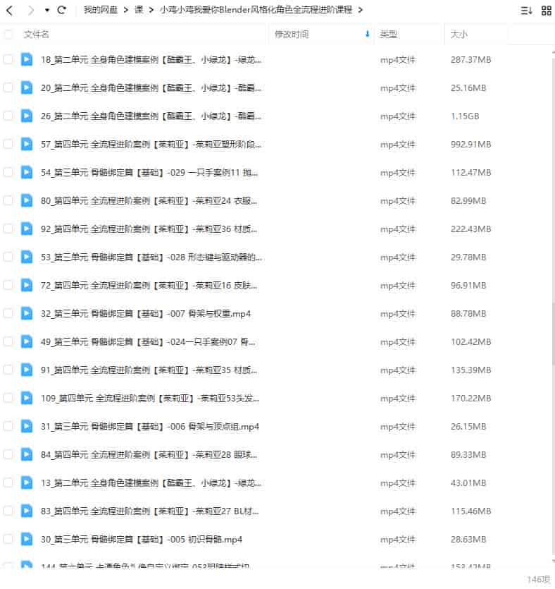The image size is (555, 589).
Task: Sort files by 大小 column
Action: click(459, 34)
